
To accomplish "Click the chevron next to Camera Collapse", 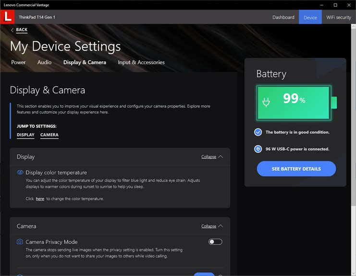I will click(221, 226).
